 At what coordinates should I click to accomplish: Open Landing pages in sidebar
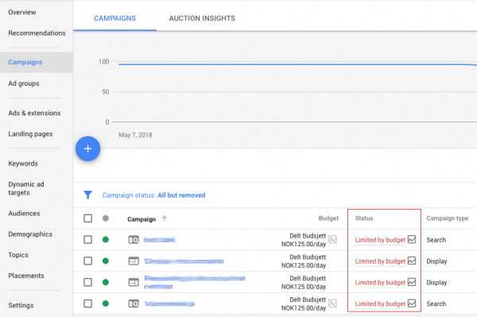pos(30,133)
